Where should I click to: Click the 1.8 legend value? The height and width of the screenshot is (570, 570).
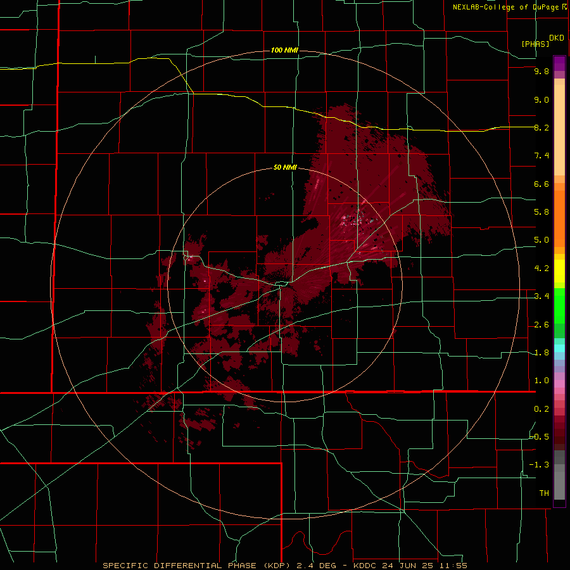point(541,353)
